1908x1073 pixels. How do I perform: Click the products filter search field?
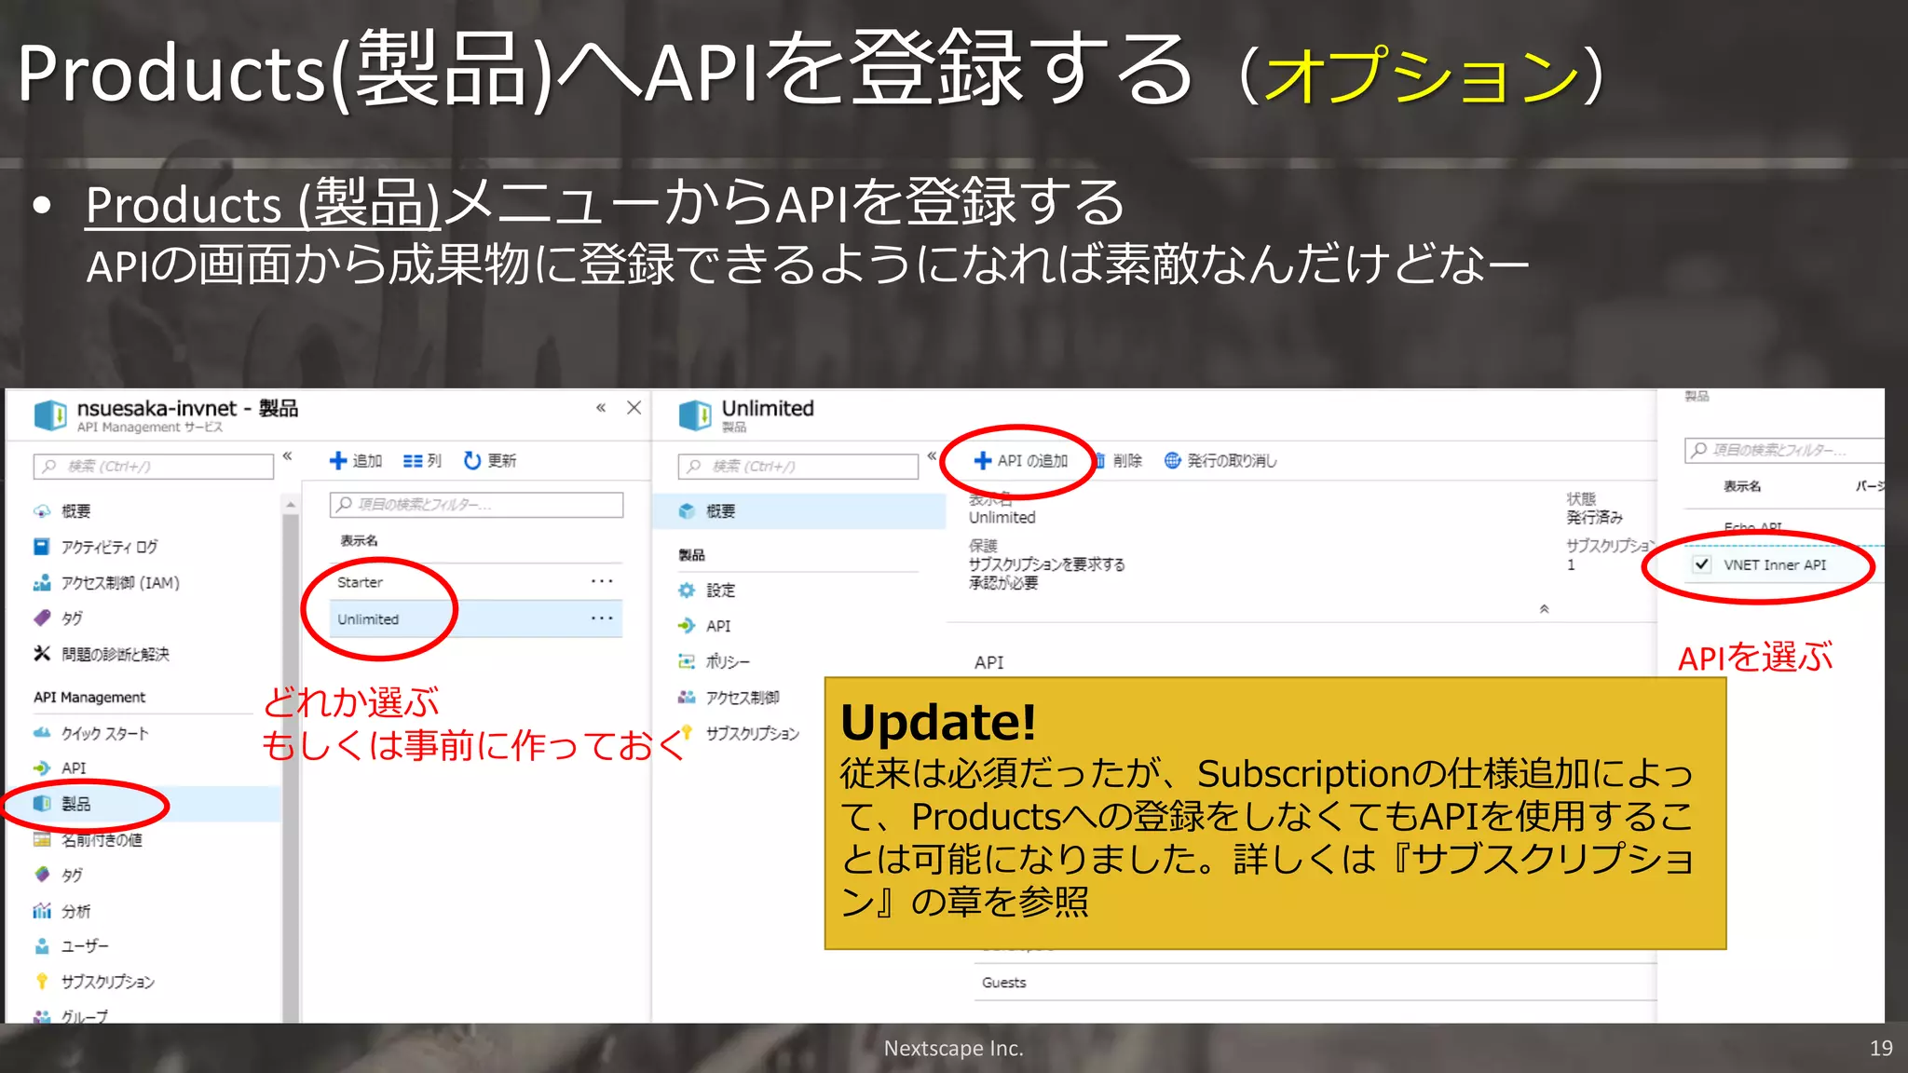pyautogui.click(x=476, y=504)
